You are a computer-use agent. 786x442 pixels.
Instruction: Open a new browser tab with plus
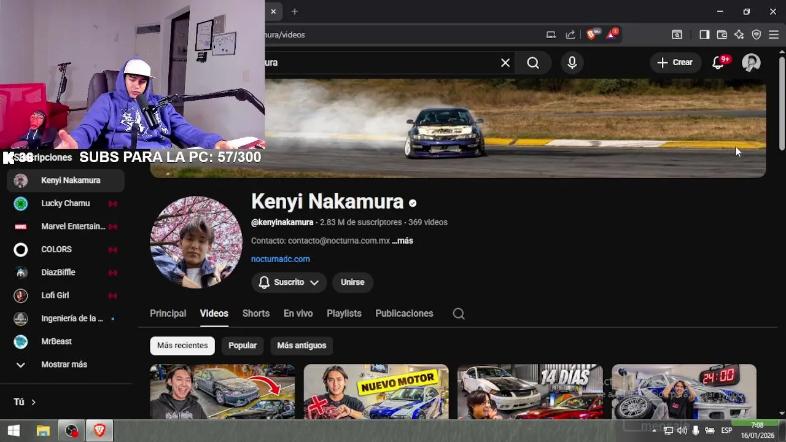pyautogui.click(x=295, y=12)
